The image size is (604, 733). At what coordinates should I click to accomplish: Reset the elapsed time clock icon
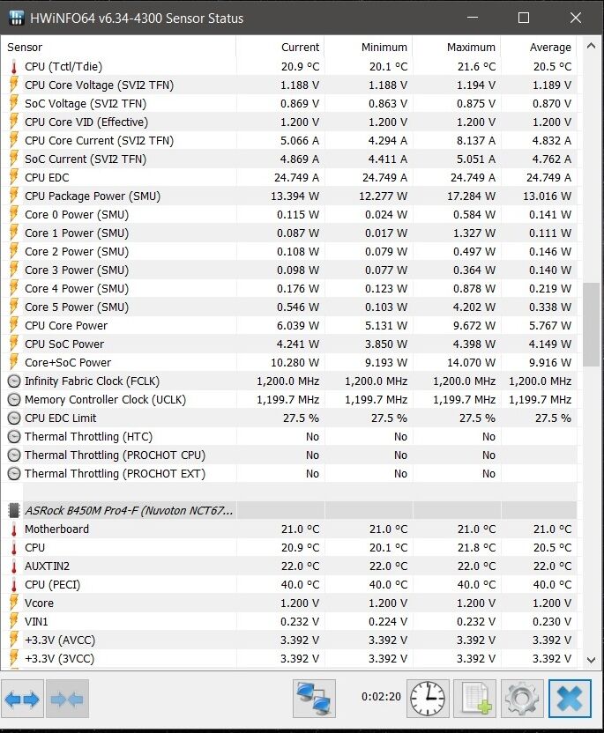point(428,699)
